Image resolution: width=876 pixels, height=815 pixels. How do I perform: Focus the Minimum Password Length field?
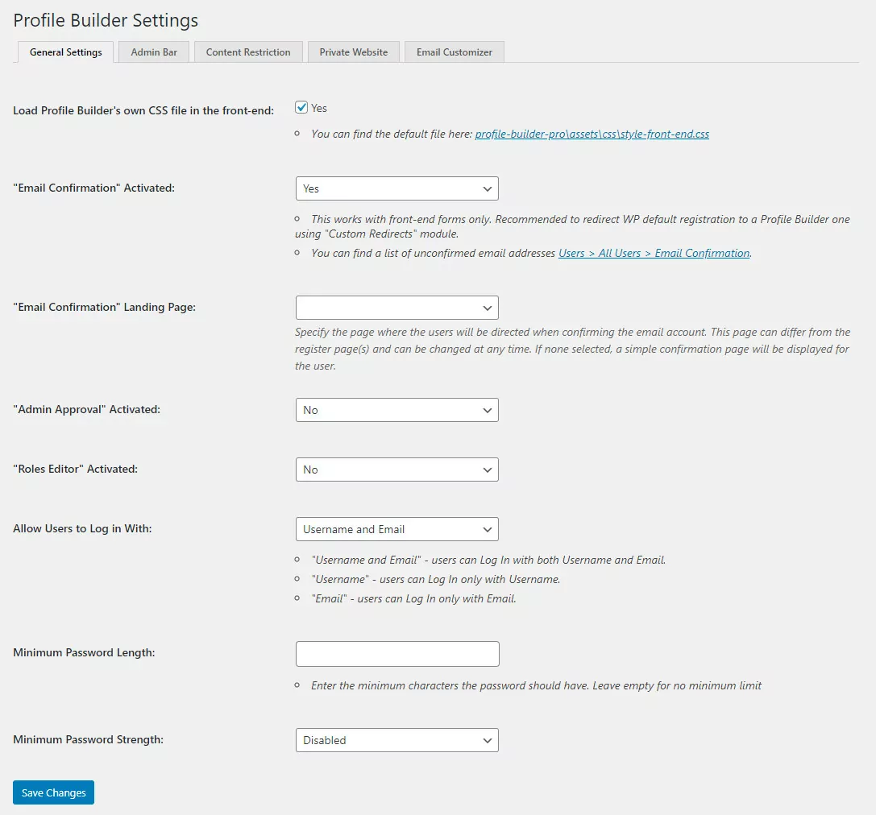coord(397,654)
